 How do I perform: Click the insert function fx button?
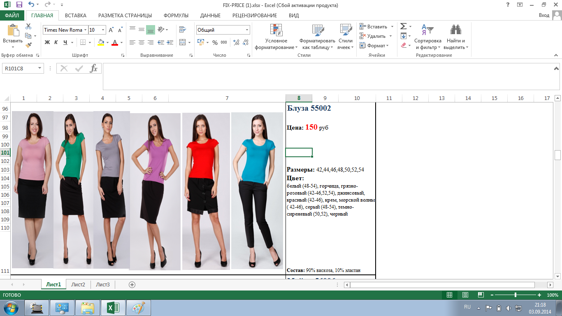pyautogui.click(x=94, y=68)
